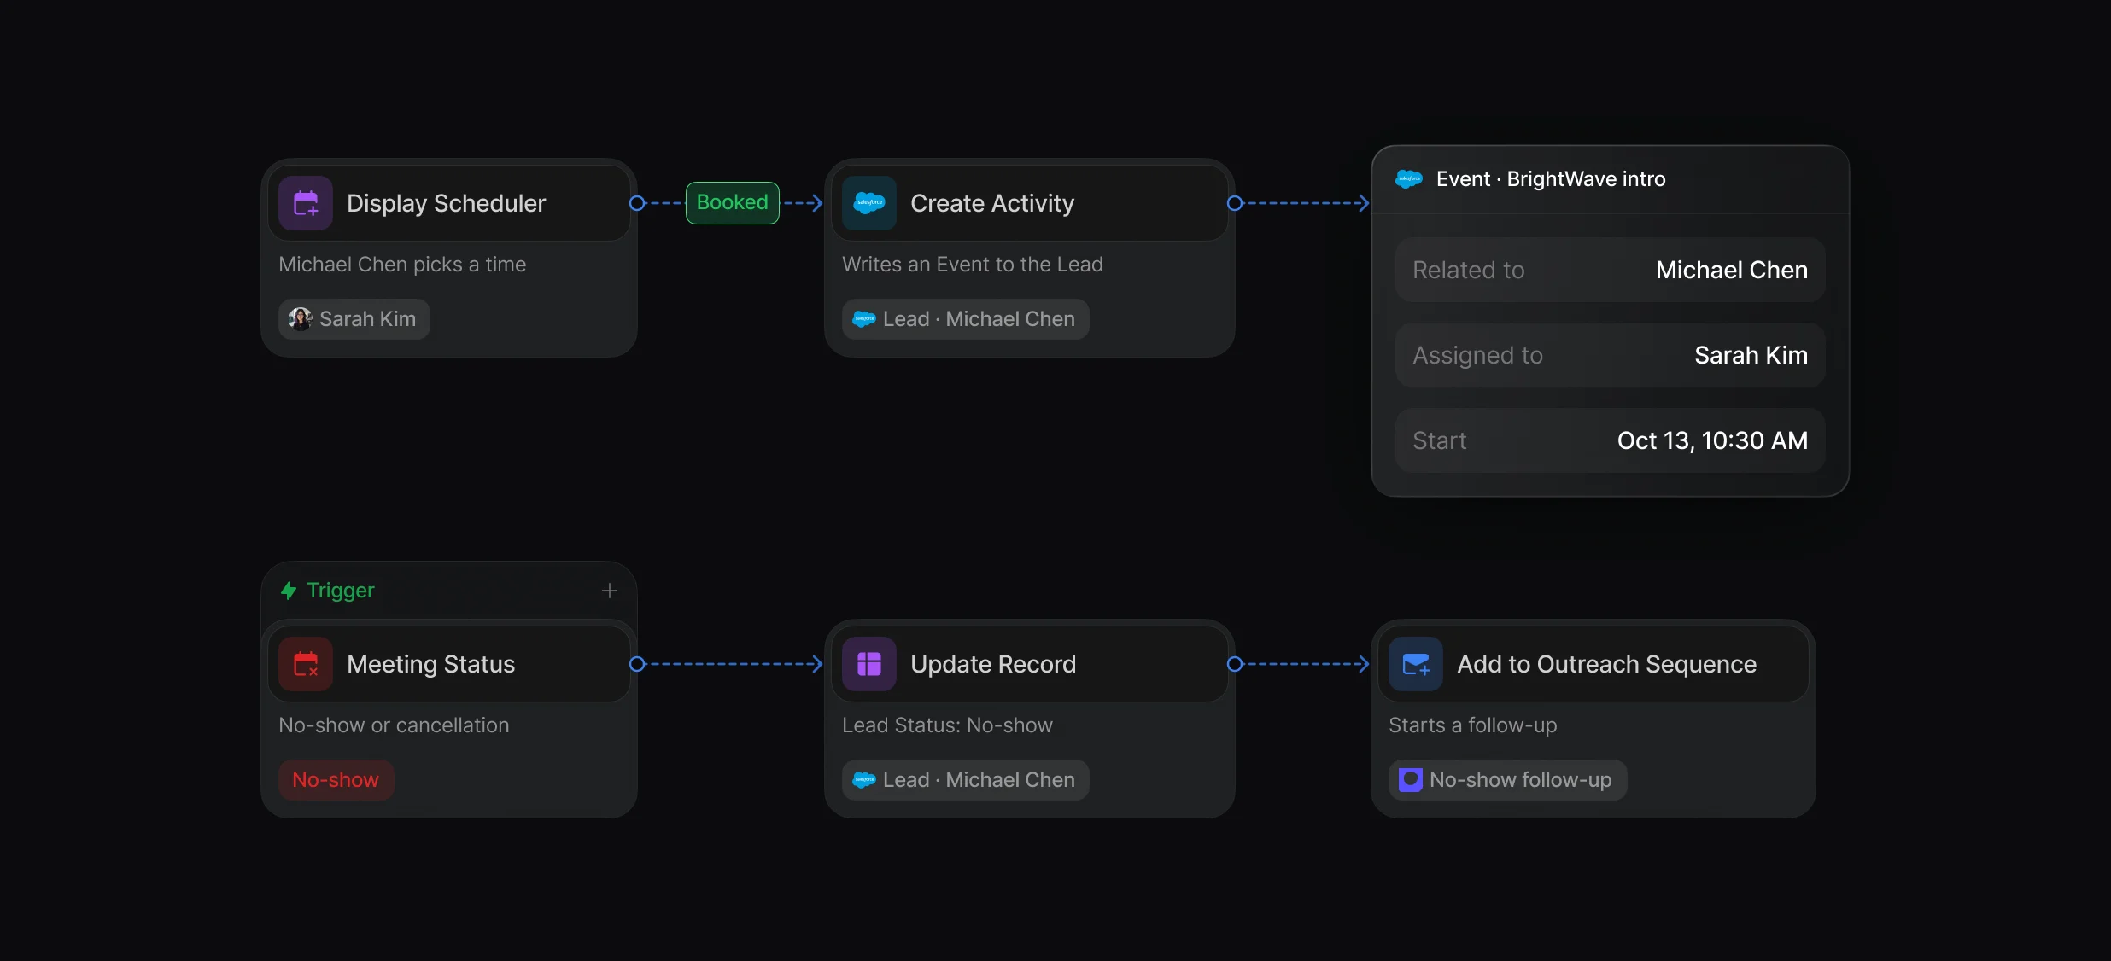
Task: Click the Trigger label text
Action: 341,591
